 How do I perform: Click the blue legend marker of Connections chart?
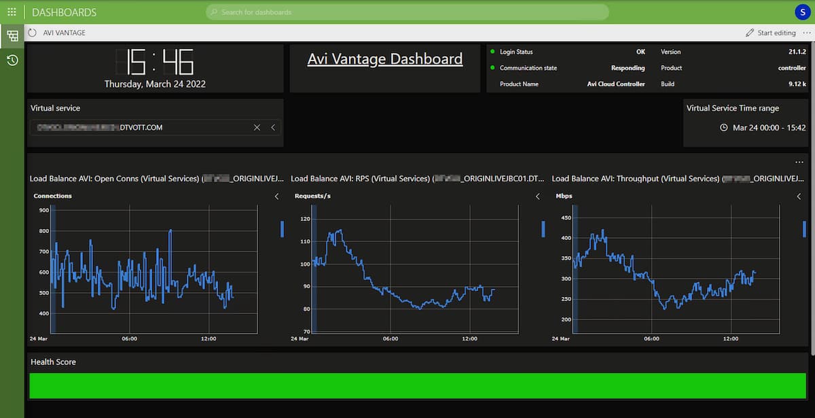pyautogui.click(x=282, y=229)
